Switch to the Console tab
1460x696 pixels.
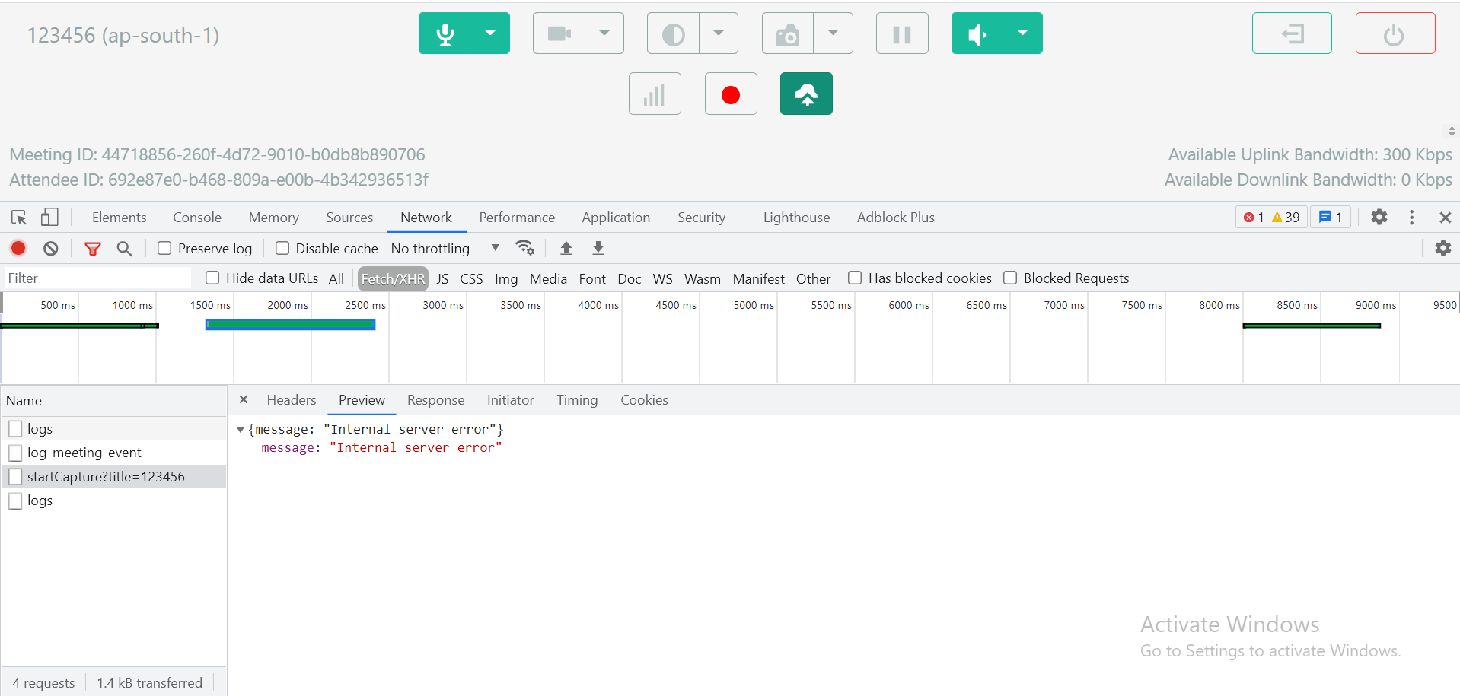click(x=197, y=218)
